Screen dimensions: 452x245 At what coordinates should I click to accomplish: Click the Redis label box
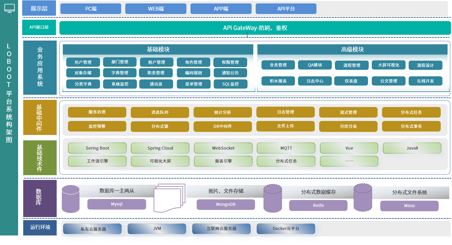(318, 205)
